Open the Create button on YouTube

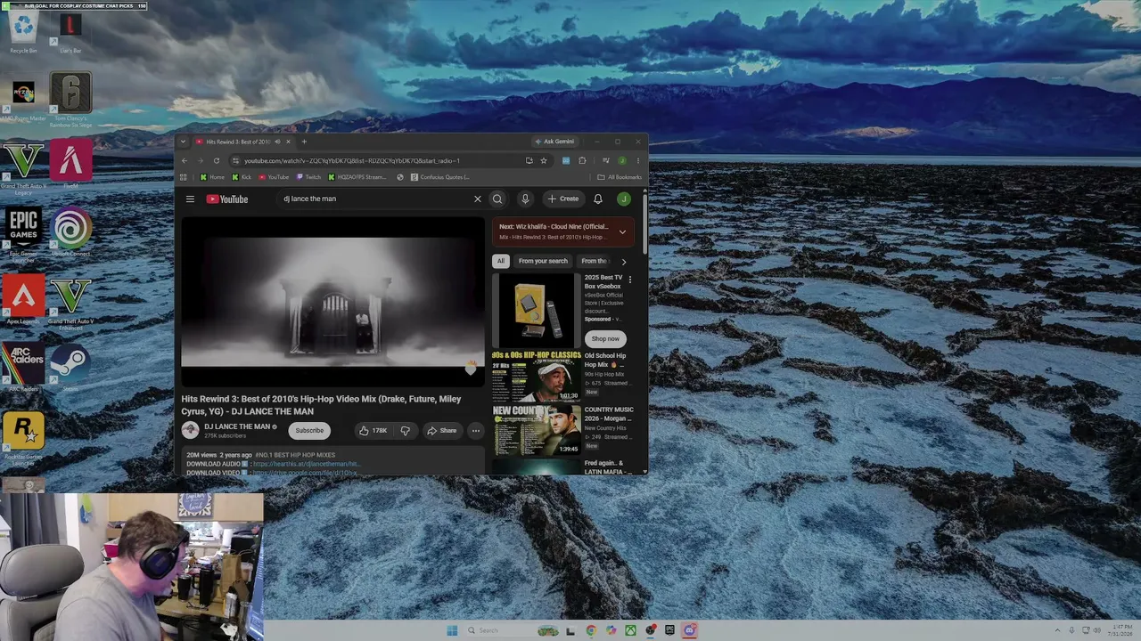pyautogui.click(x=563, y=199)
